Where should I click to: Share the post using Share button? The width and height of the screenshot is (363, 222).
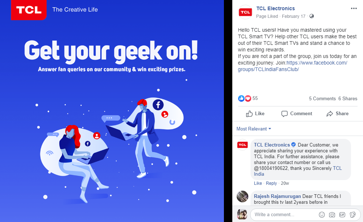point(338,113)
